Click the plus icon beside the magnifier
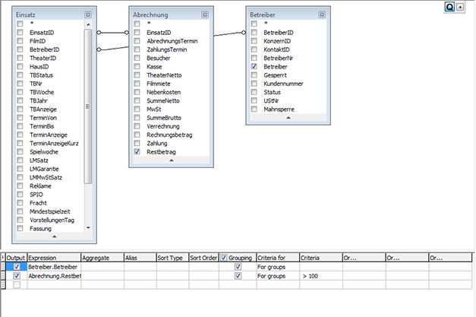This screenshot has width=476, height=317. pos(460,6)
